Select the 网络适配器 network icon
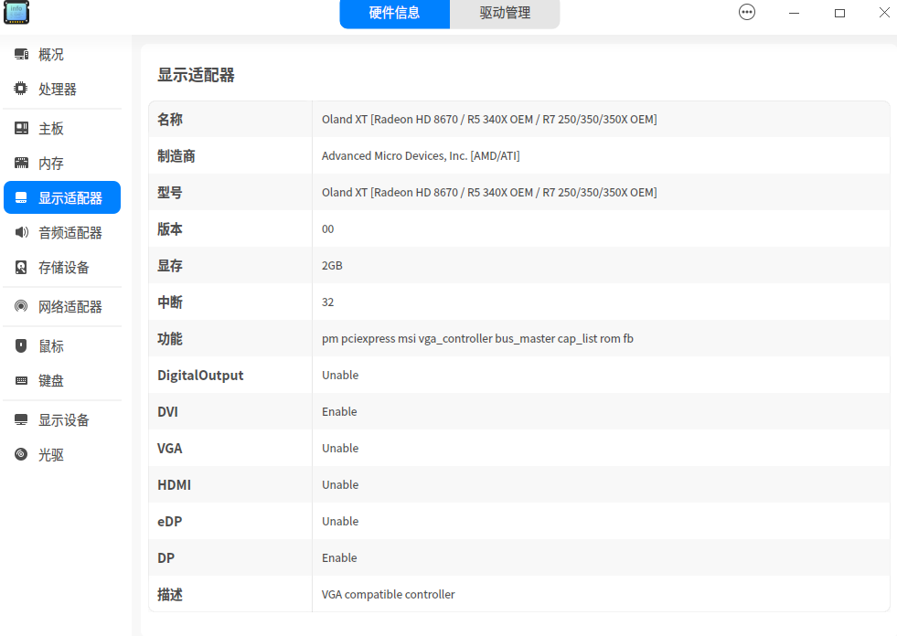The image size is (897, 636). pos(21,306)
